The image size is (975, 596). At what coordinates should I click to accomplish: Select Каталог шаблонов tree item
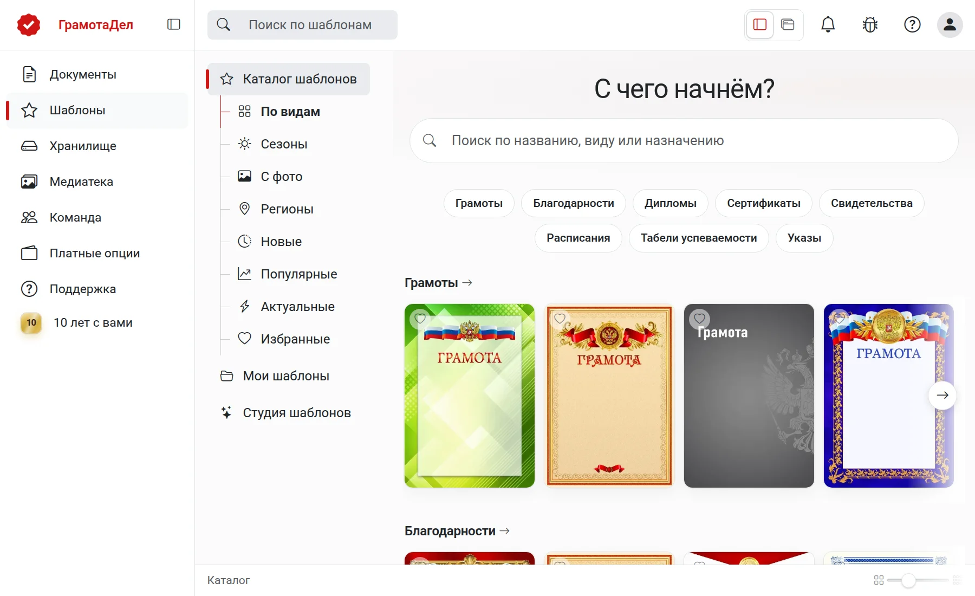[289, 79]
